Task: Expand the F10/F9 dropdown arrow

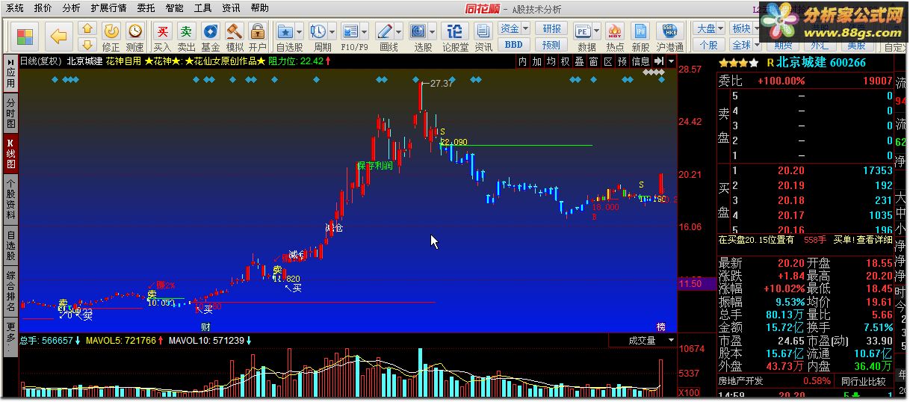Action: [x=365, y=32]
